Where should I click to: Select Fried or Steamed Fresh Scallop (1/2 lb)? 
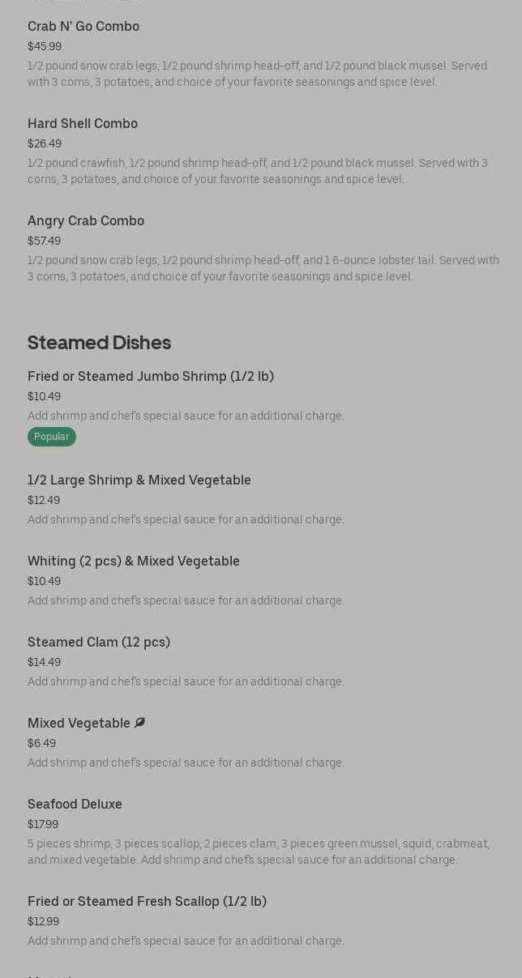[147, 902]
